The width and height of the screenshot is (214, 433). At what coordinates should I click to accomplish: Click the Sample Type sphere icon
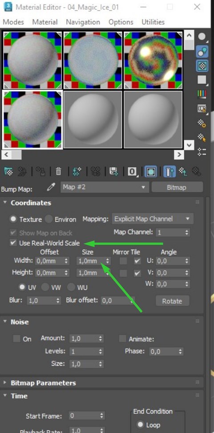pos(202,37)
